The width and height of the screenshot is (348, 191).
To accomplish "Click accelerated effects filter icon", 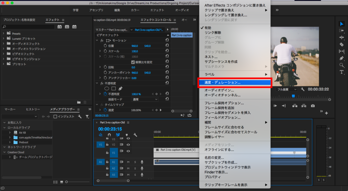I will pyautogui.click(x=59, y=27).
